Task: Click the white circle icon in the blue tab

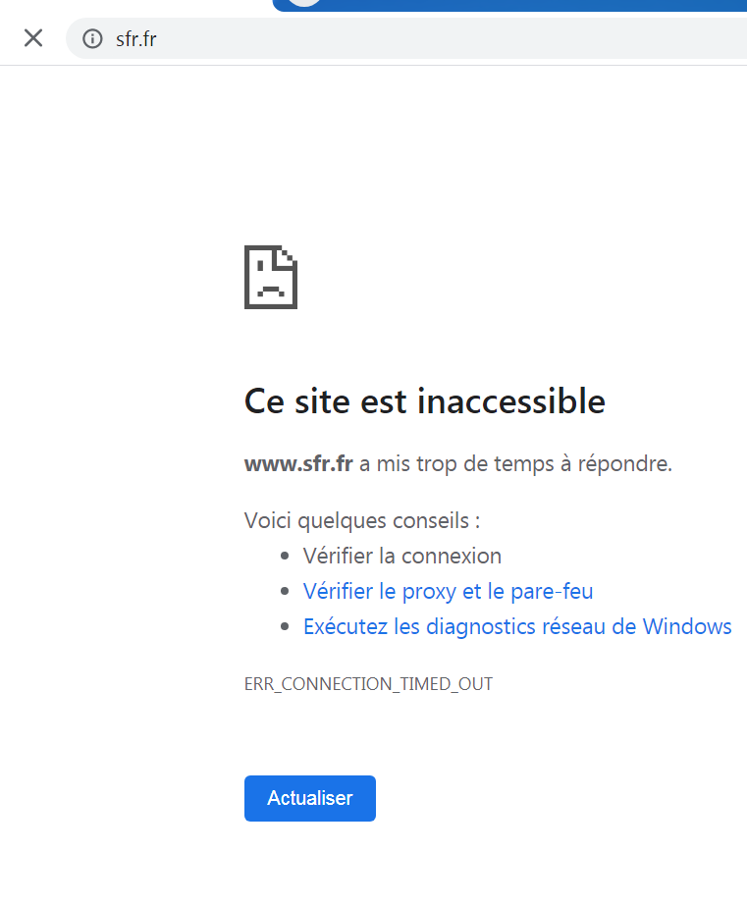Action: [306, 3]
